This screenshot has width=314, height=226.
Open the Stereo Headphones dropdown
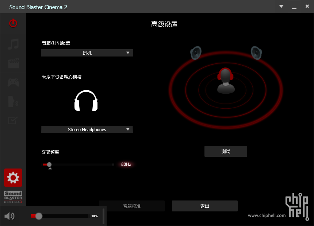[87, 130]
